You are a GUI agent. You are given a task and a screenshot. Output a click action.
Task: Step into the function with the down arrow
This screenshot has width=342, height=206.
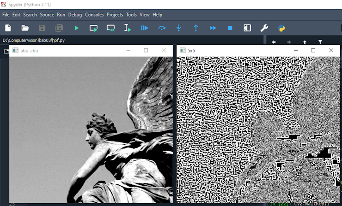tap(179, 28)
